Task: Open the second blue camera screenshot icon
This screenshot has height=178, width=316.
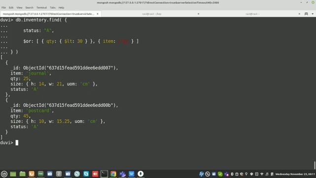Action: click(68, 174)
